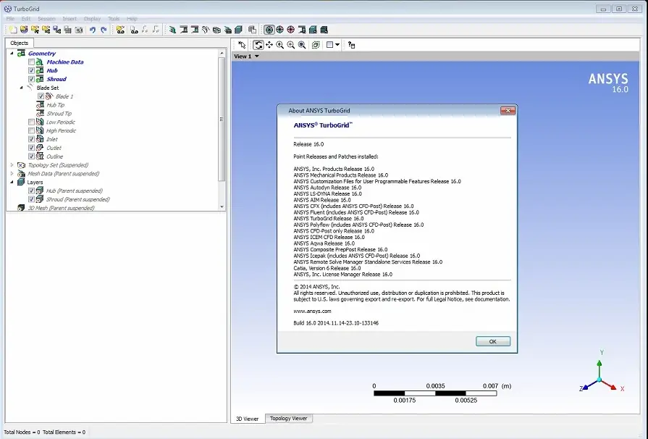Open the Tools menu
This screenshot has width=648, height=439.
point(114,19)
